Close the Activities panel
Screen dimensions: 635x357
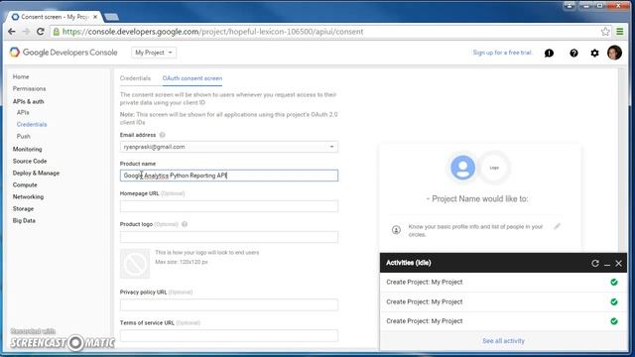618,264
